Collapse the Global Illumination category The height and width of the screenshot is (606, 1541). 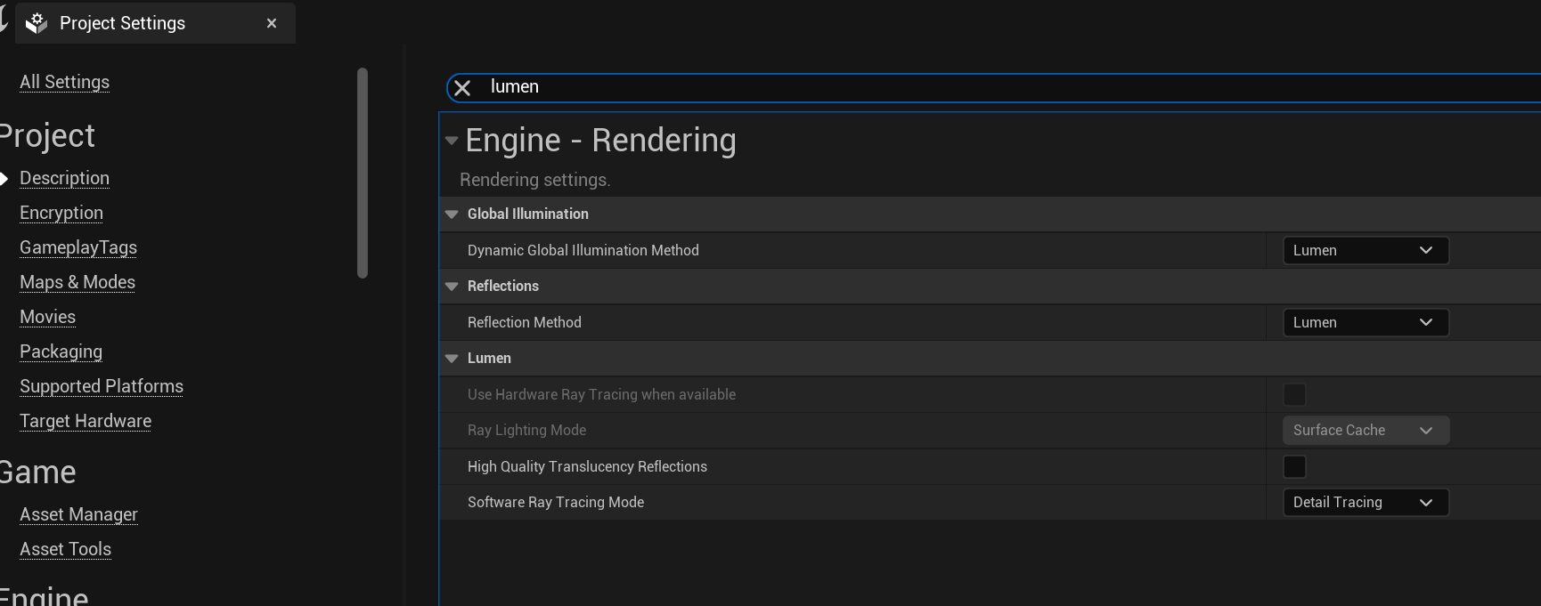pos(452,214)
